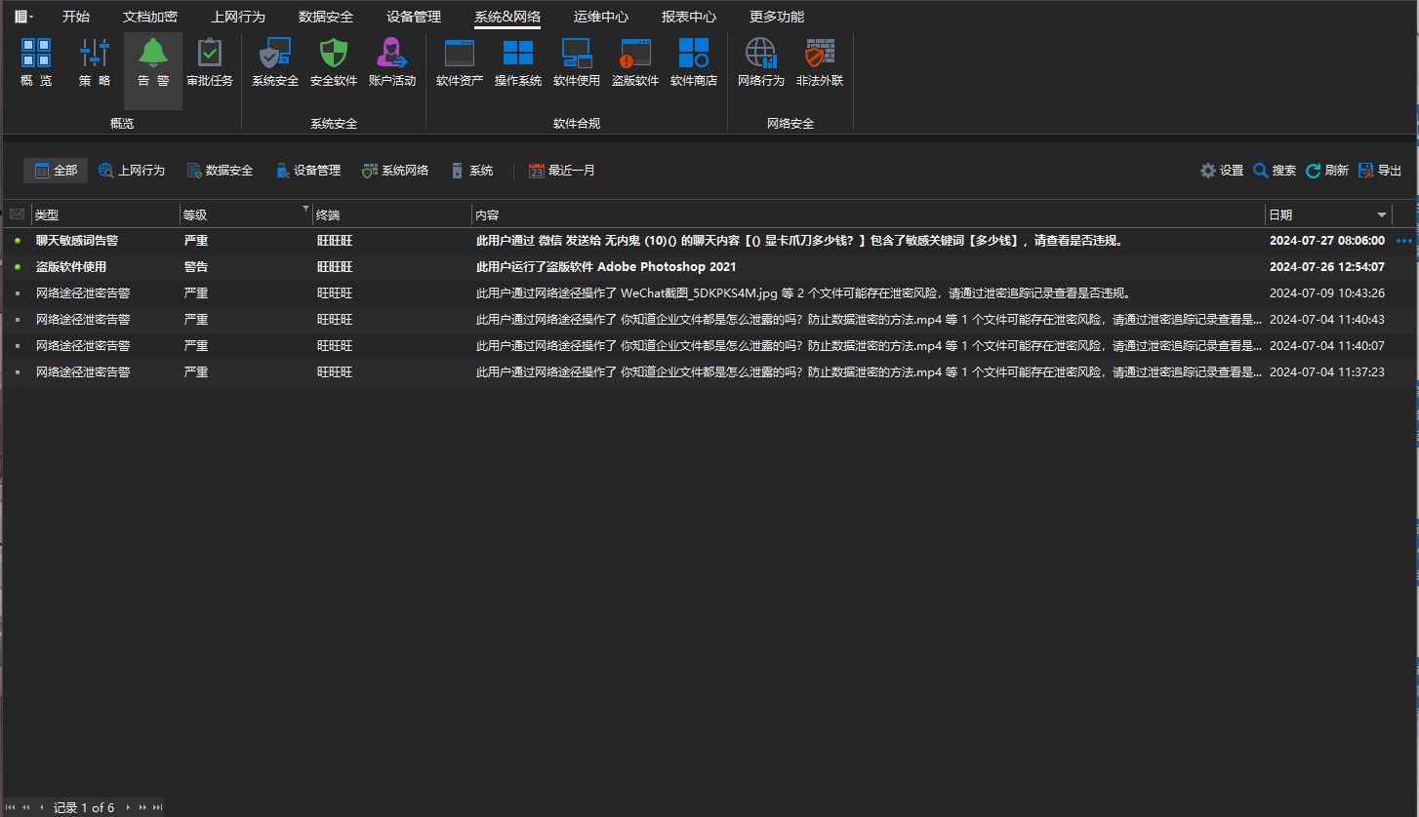Open the 设备管理 top menu tab

414,17
